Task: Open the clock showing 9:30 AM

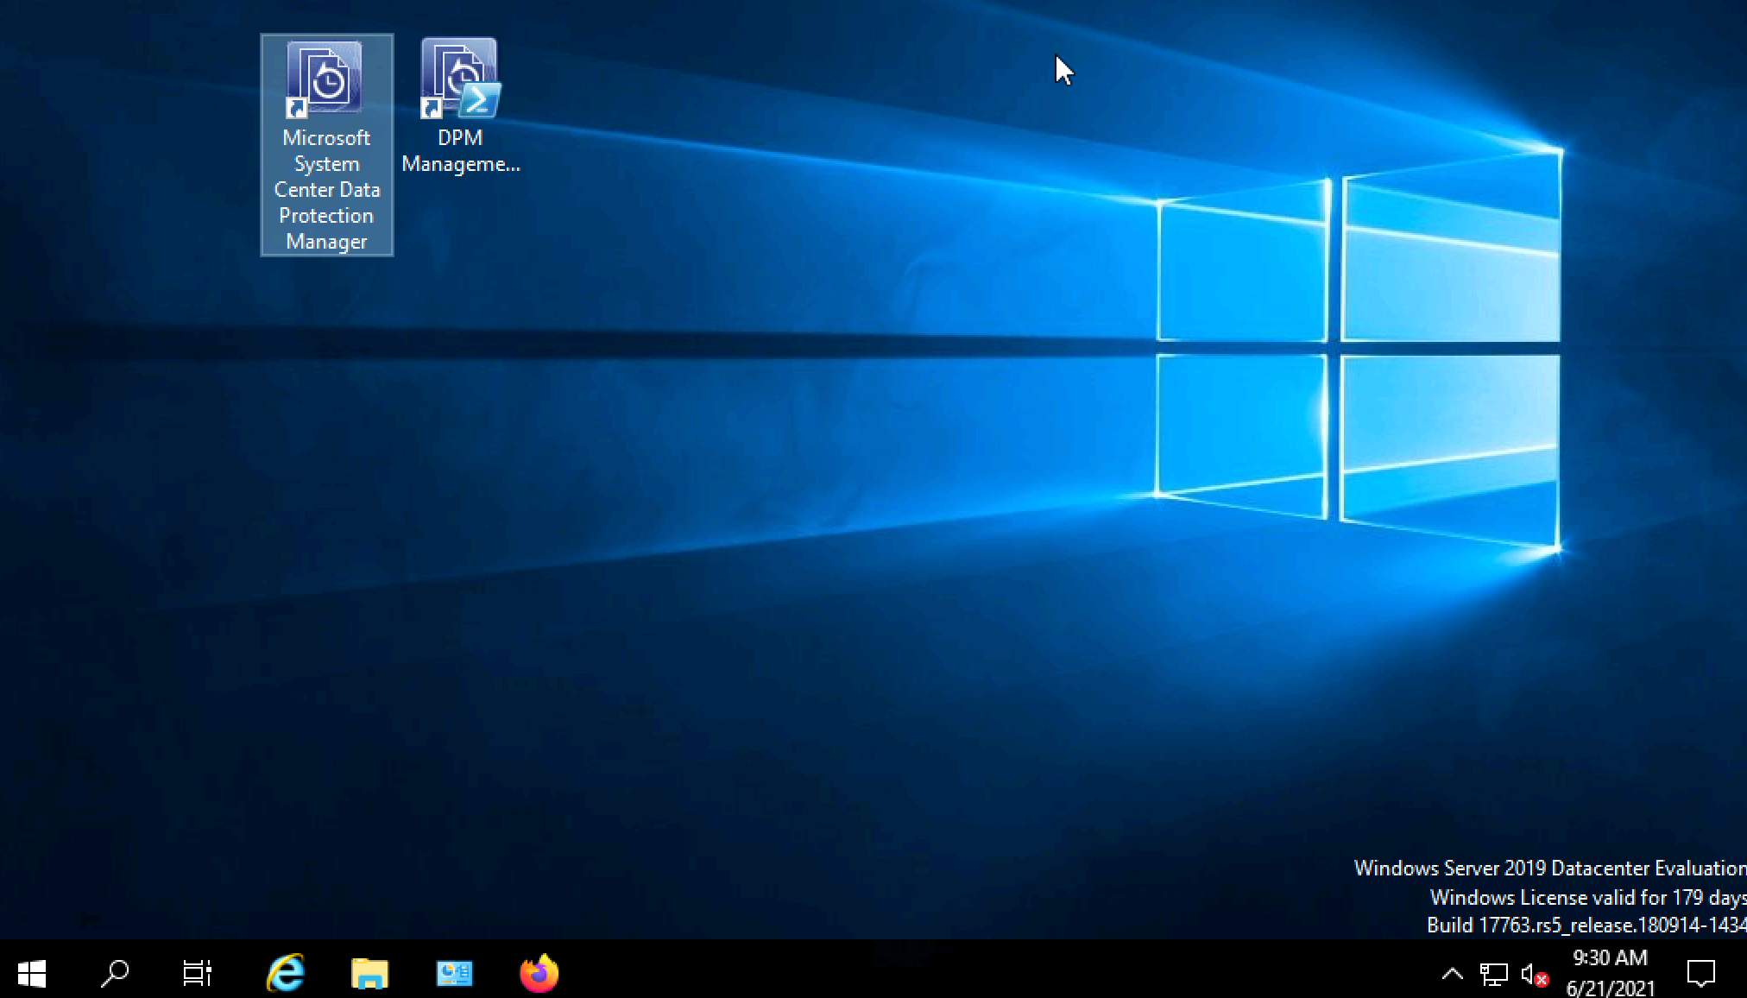Action: (1611, 972)
